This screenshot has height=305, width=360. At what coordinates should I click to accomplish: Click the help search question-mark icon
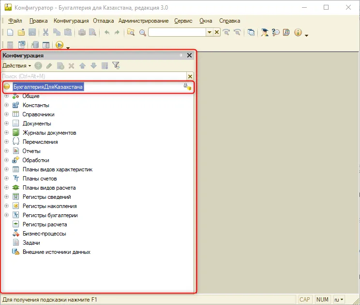coord(275,32)
